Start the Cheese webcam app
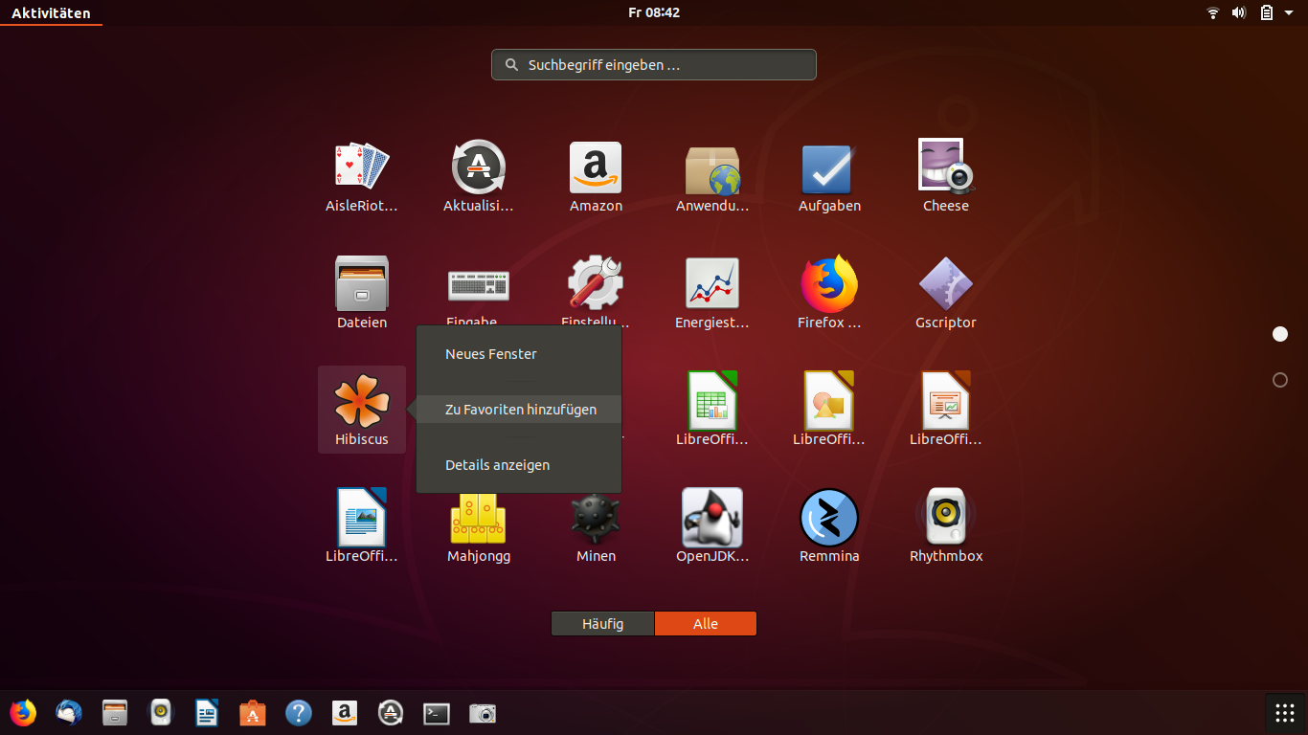Viewport: 1308px width, 735px height. pos(946,167)
